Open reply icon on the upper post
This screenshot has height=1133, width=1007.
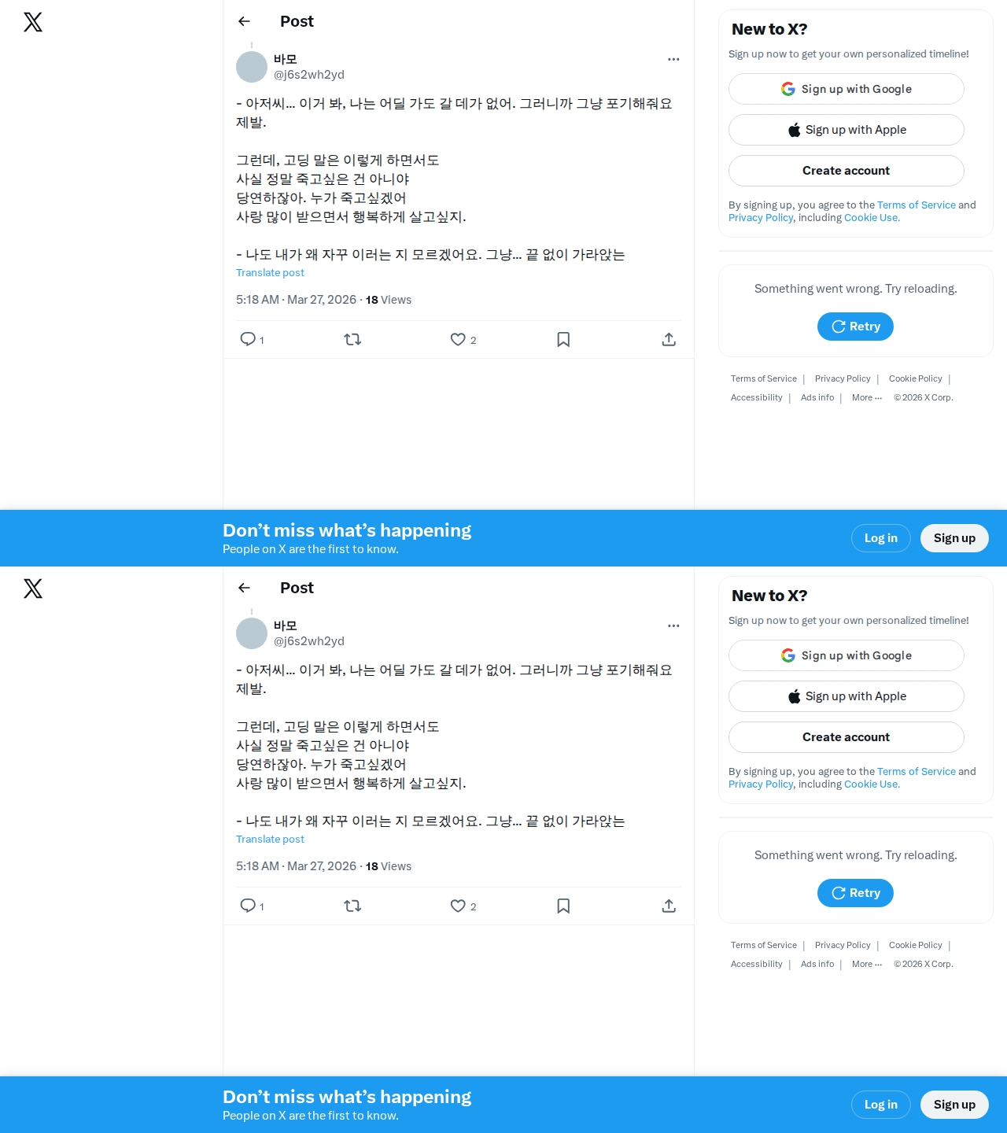click(248, 339)
